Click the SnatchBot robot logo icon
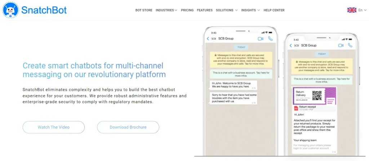369x161 pixels. [10, 10]
